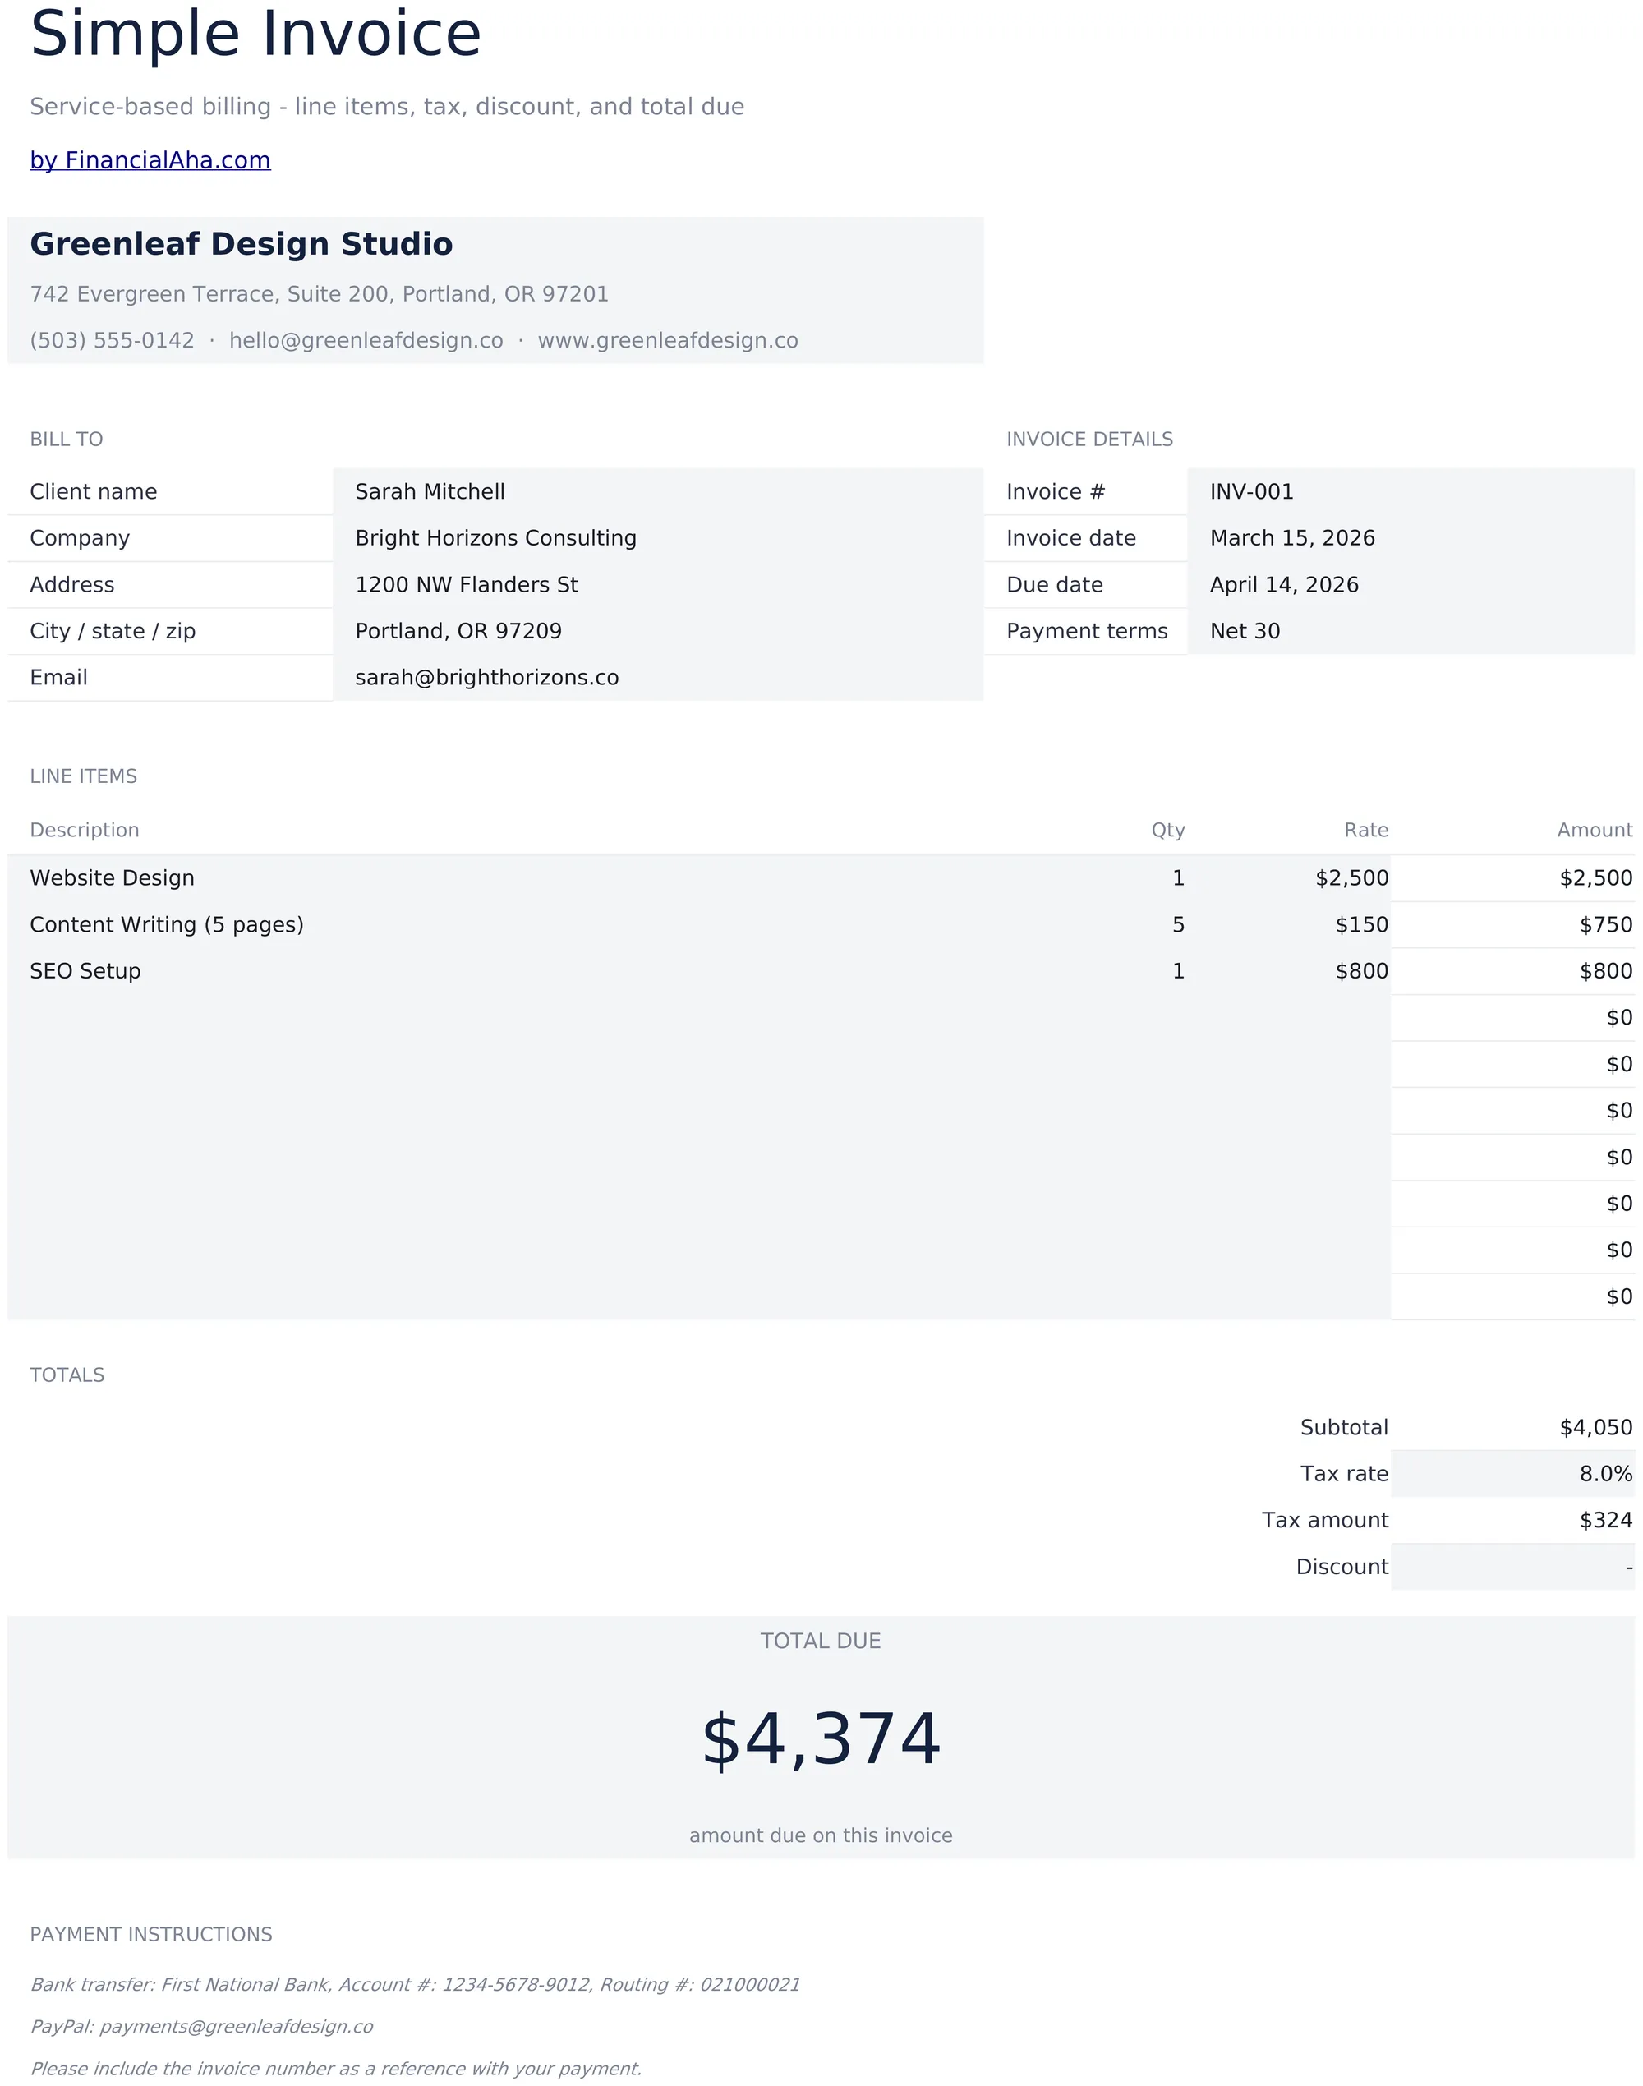The height and width of the screenshot is (2086, 1643).
Task: Click the BILL TO section heading
Action: pos(67,440)
